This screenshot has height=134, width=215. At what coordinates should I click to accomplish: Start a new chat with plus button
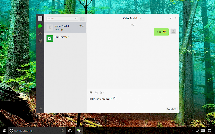(82, 19)
